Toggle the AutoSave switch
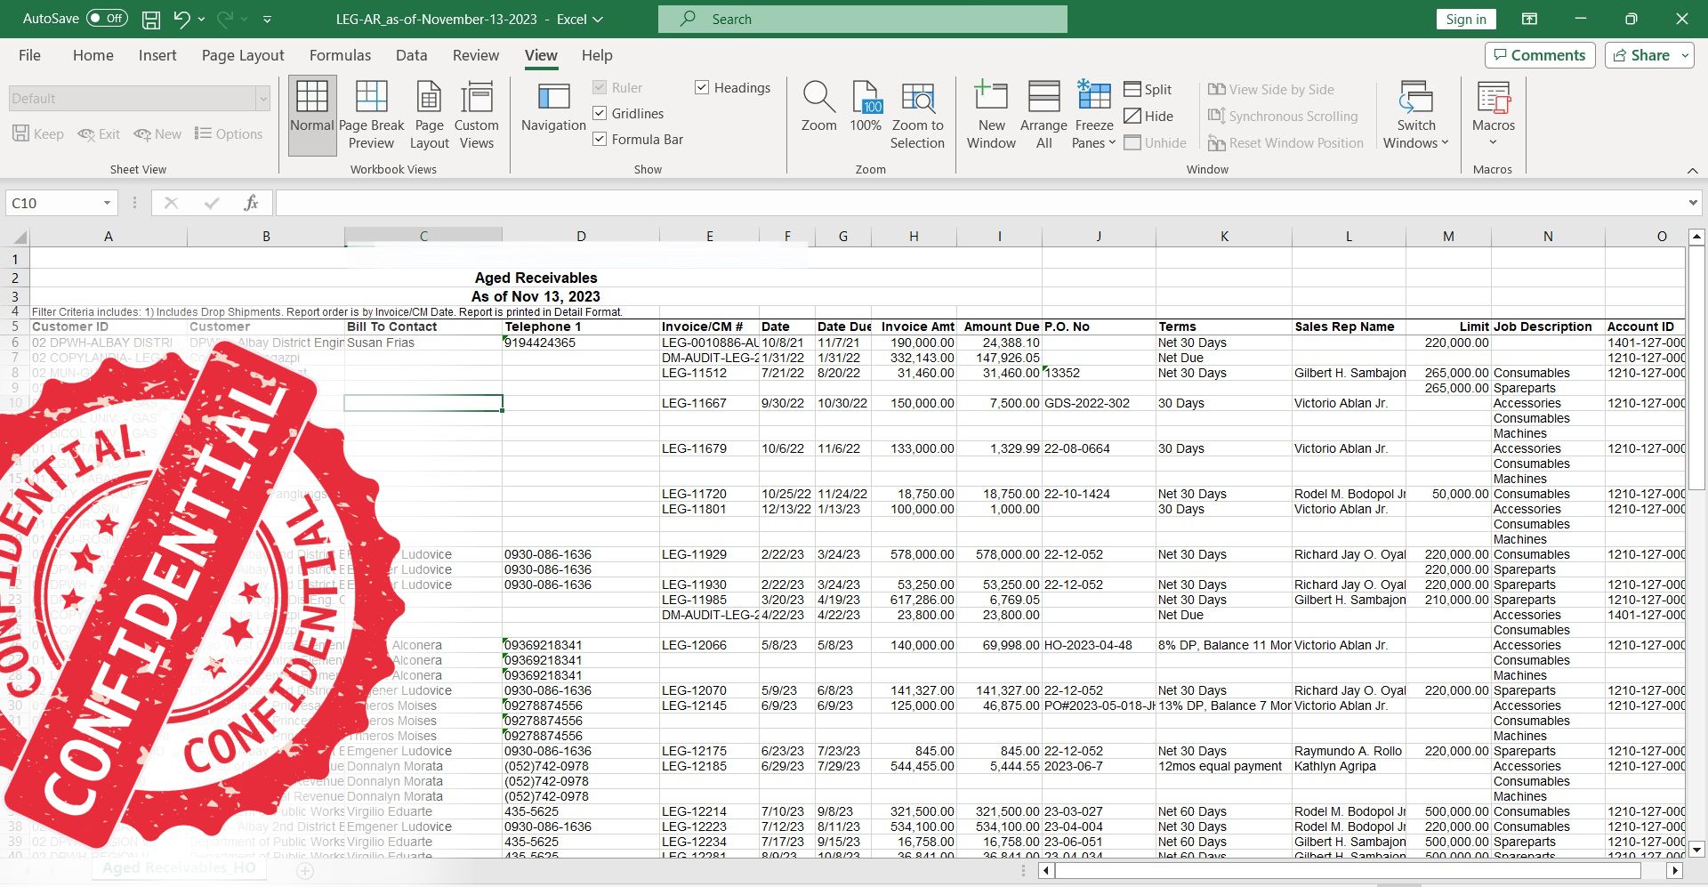 click(107, 18)
